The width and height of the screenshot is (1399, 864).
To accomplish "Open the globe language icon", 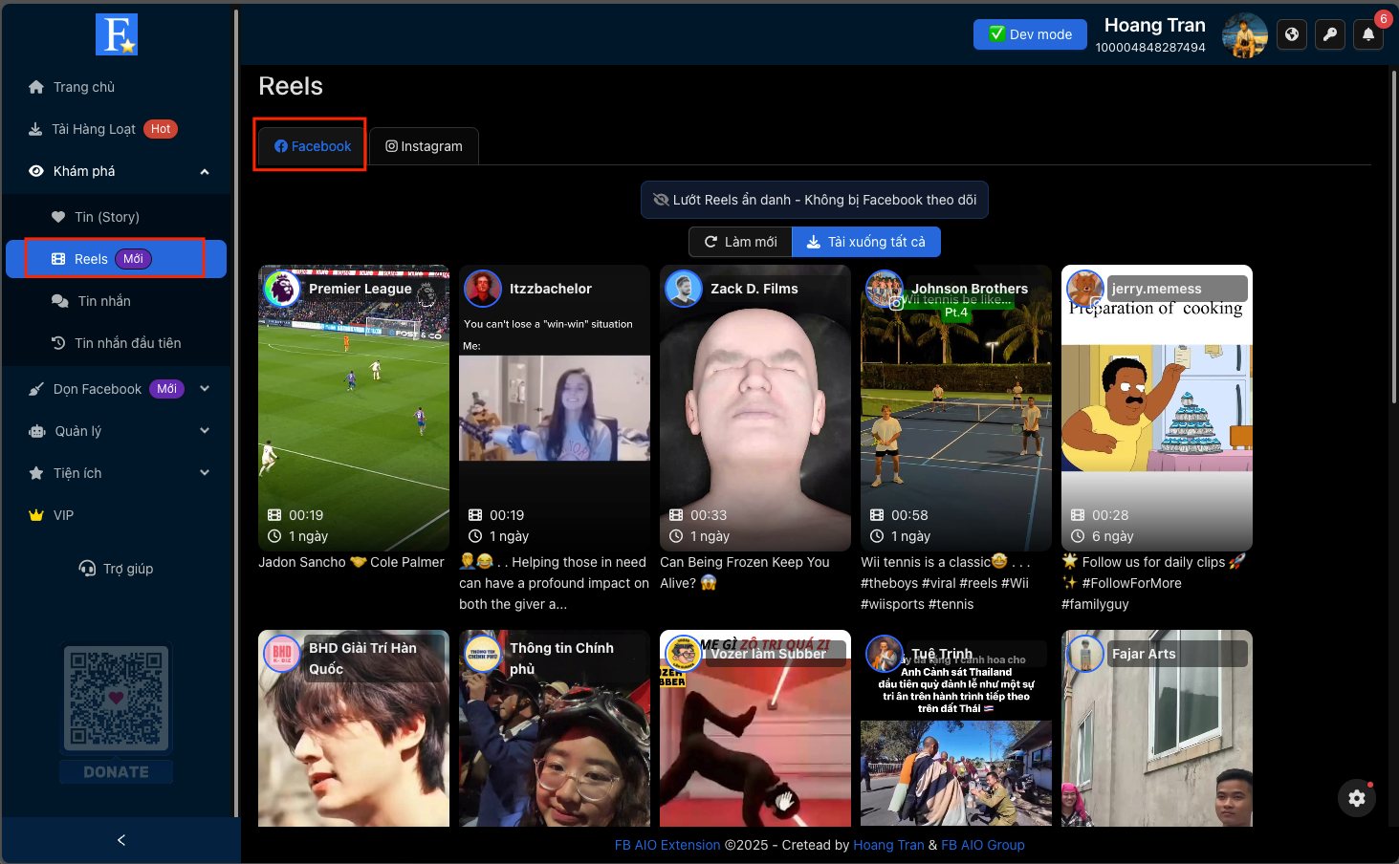I will click(x=1292, y=34).
